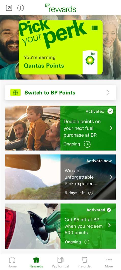Toggle the Activated checkmark on $5 off offer
The width and height of the screenshot is (121, 270).
point(109,210)
